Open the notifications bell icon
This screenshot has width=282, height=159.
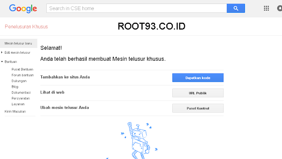pos(279,8)
